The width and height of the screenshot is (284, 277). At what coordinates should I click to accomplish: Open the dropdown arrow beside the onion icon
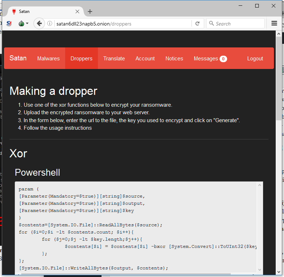[27, 23]
